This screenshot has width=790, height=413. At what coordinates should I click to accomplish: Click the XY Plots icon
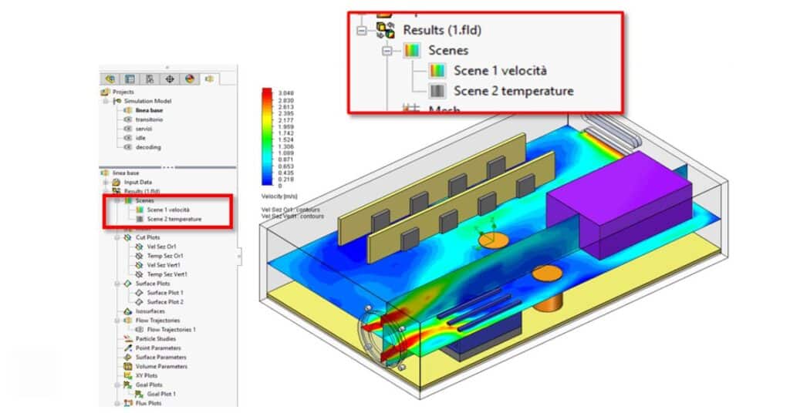pos(127,376)
